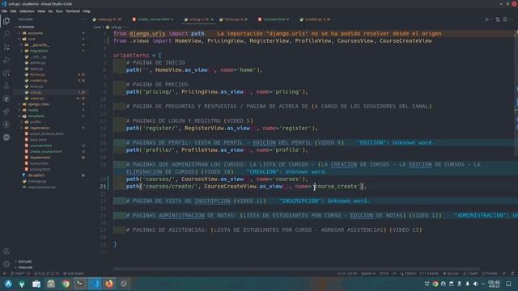The image size is (518, 291).
Task: Expand the __pycache__ folder
Action: tap(40, 45)
